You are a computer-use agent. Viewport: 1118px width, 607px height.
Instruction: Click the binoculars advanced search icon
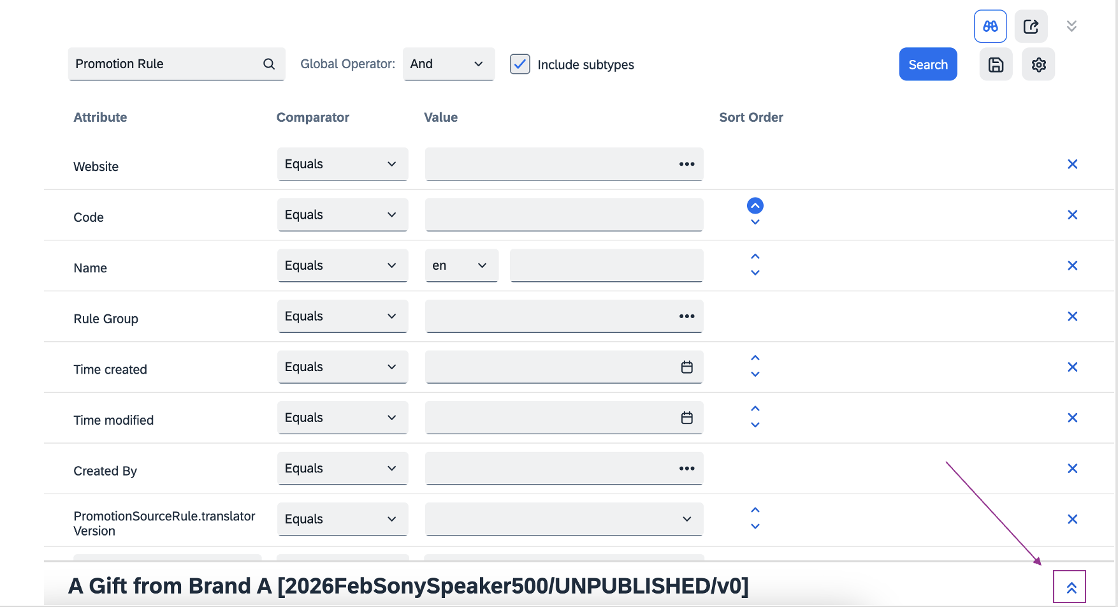coord(990,26)
